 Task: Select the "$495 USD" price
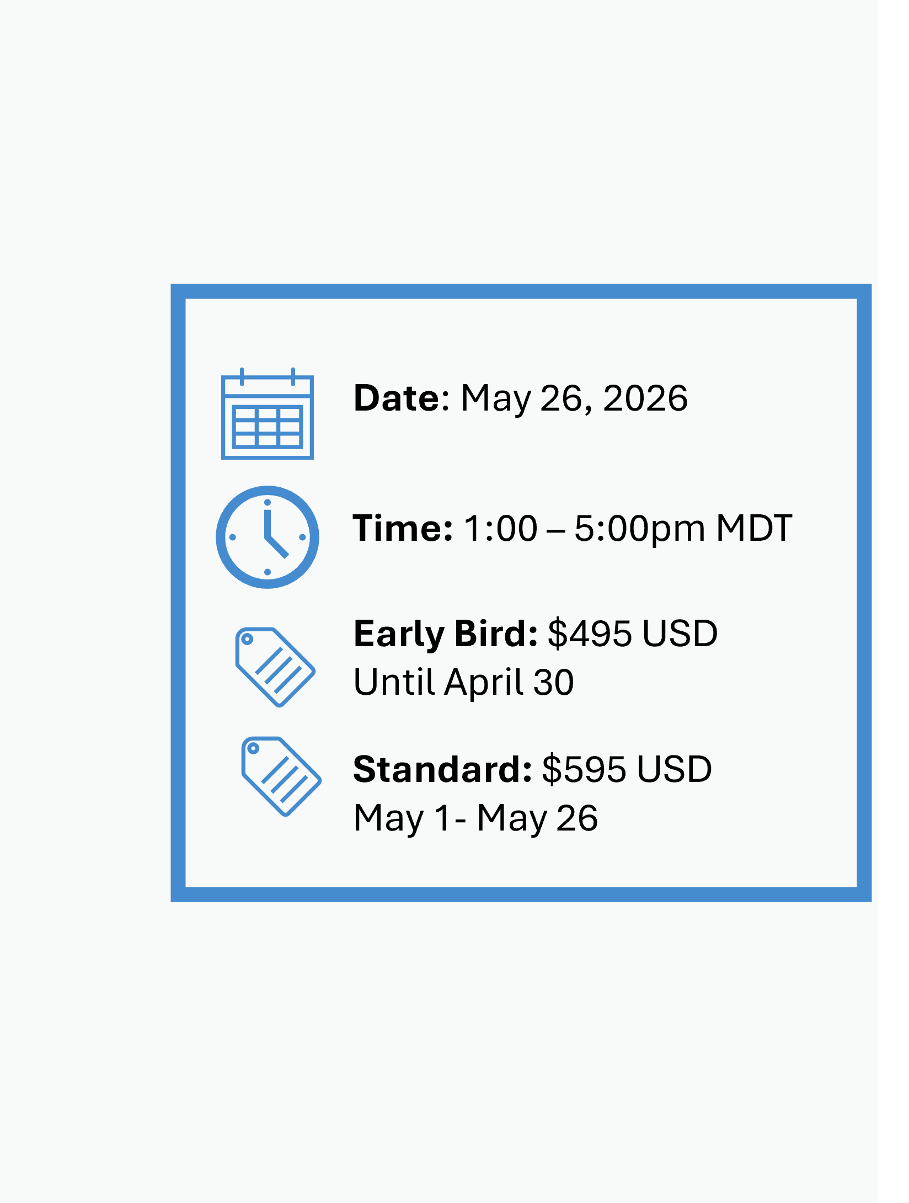pos(632,634)
